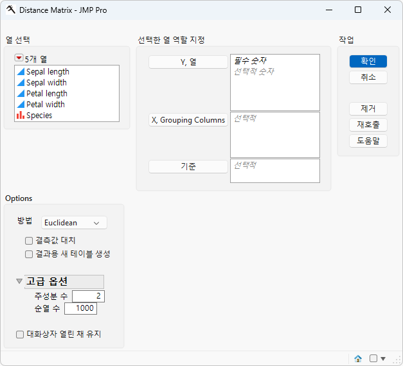Screen dimensions: 403x366
Task: Assign the Y, 열 role button
Action: [188, 62]
